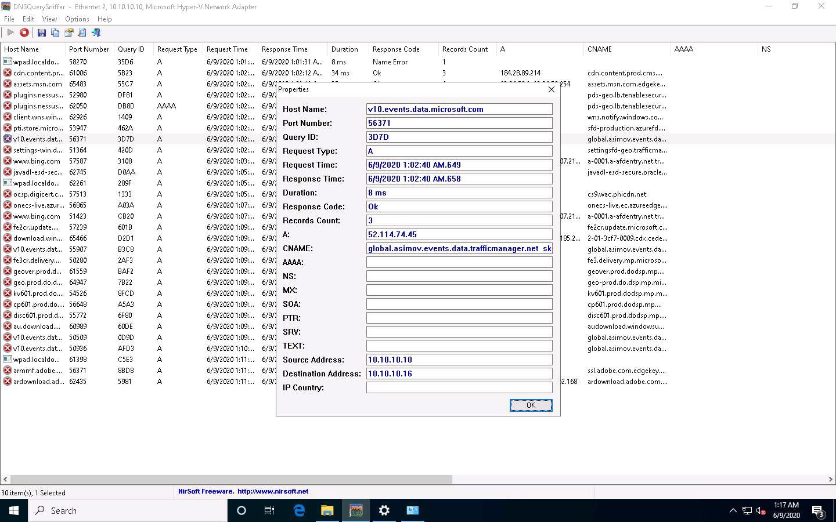Launch Internet Explorer from the taskbar
836x522 pixels.
pyautogui.click(x=299, y=510)
